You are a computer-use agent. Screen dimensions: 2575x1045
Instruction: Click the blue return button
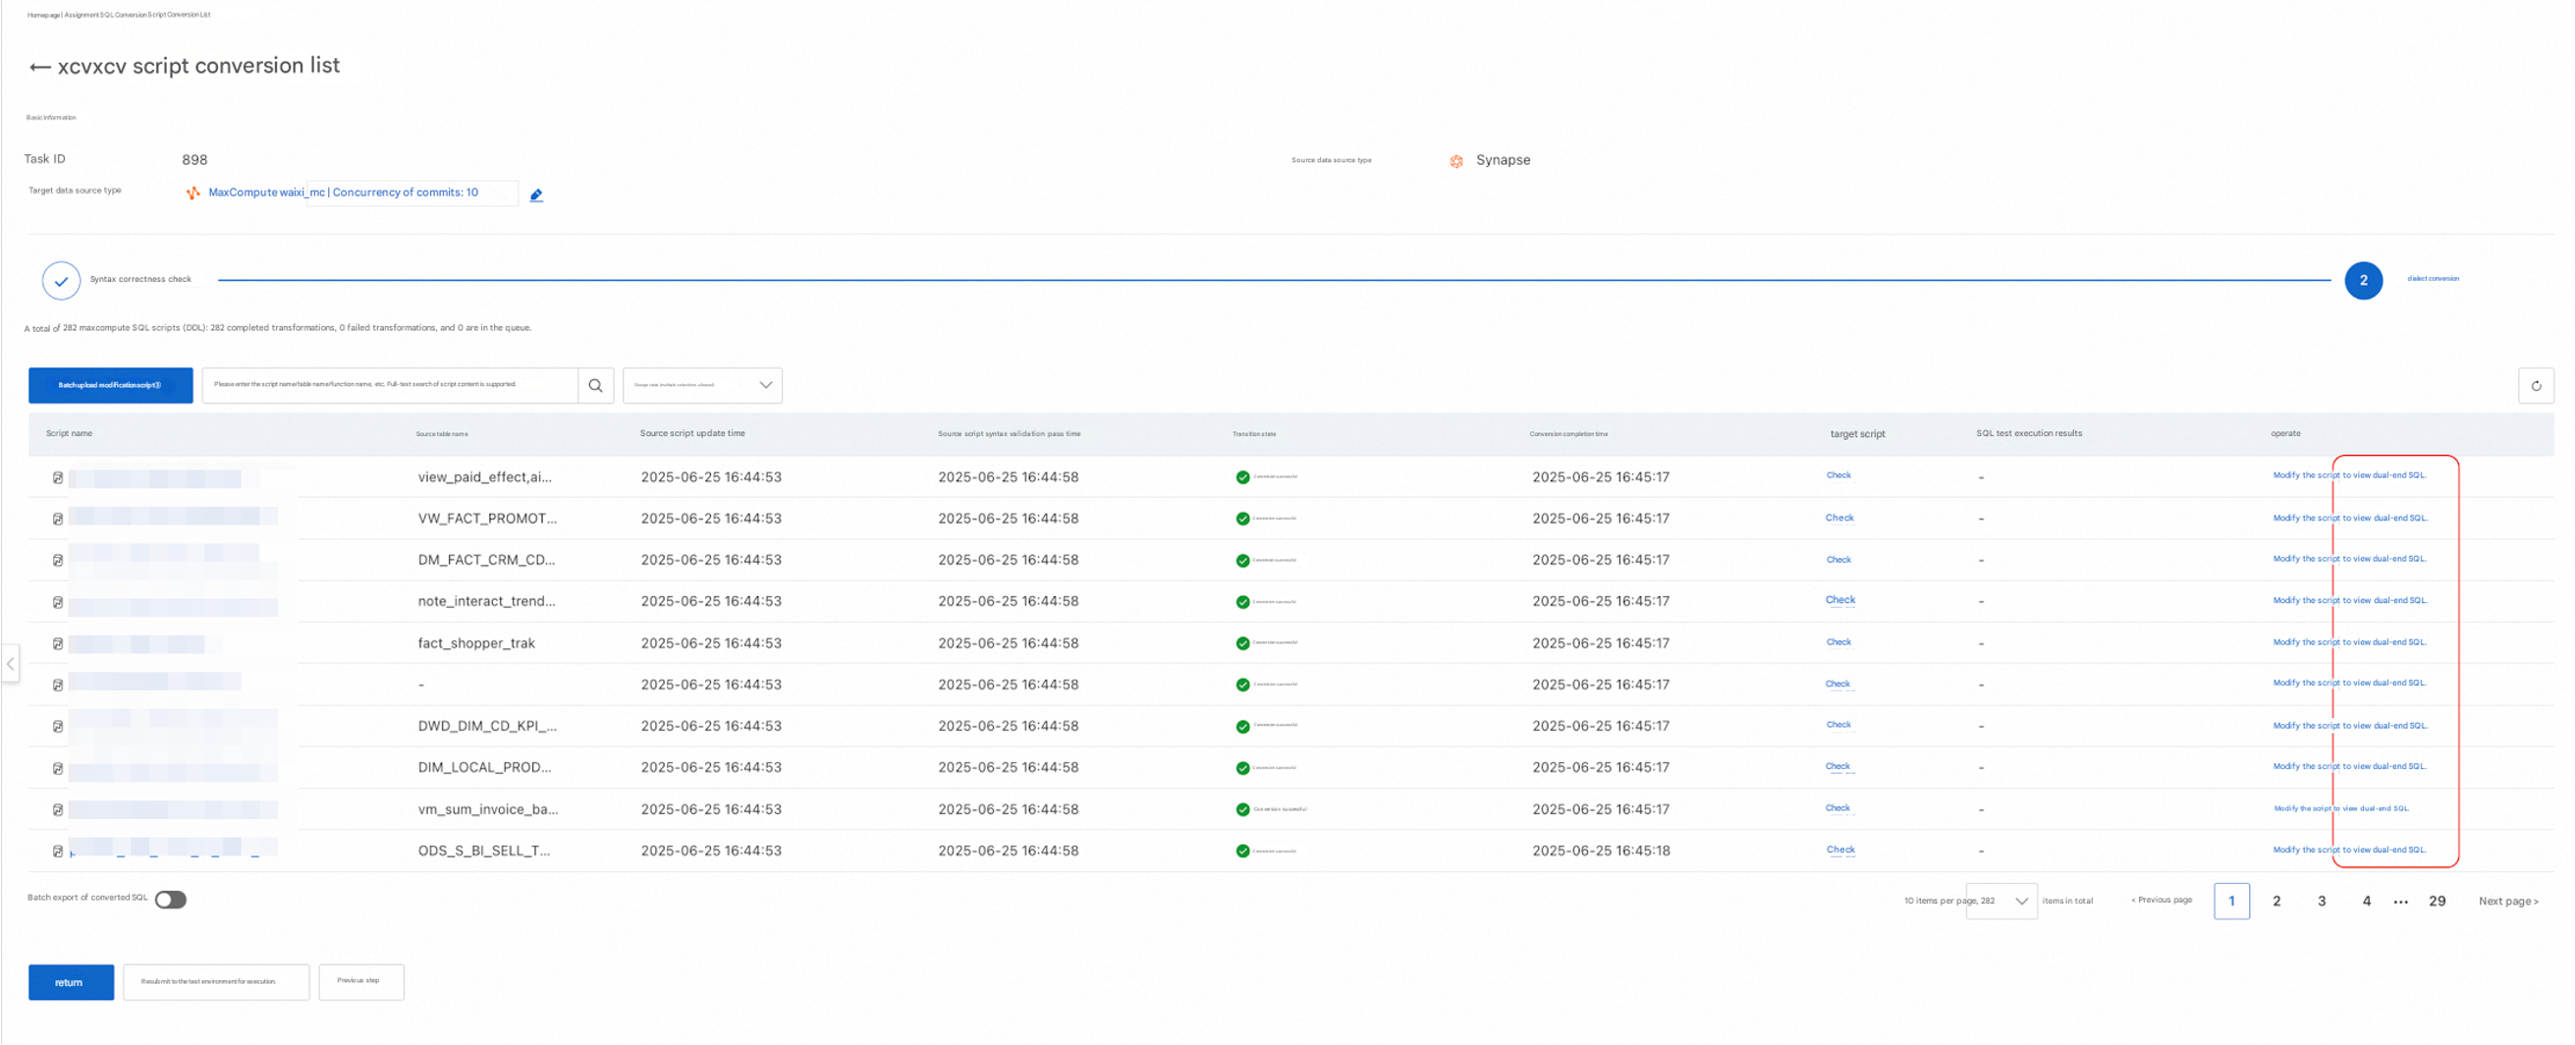pos(70,982)
